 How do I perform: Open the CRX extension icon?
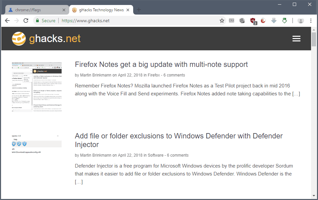pyautogui.click(x=232, y=21)
